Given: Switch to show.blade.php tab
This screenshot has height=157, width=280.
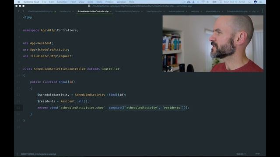Looking at the screenshot, I should coord(213,11).
